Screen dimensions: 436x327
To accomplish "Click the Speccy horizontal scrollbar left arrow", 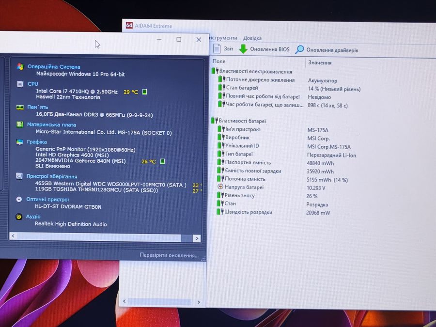I will coord(13,236).
